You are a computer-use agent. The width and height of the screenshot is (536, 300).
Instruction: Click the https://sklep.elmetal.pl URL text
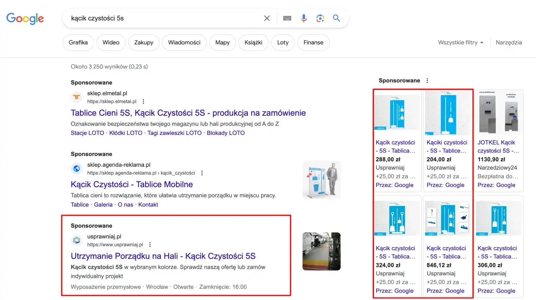pyautogui.click(x=112, y=102)
